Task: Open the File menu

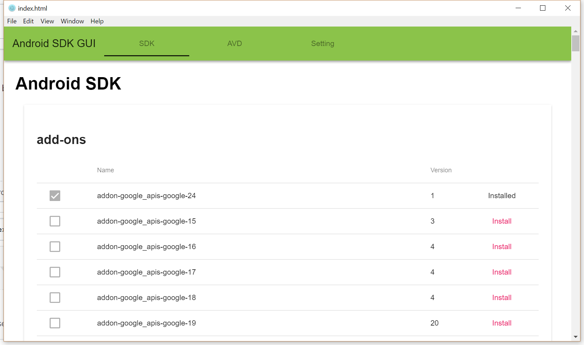Action: 12,21
